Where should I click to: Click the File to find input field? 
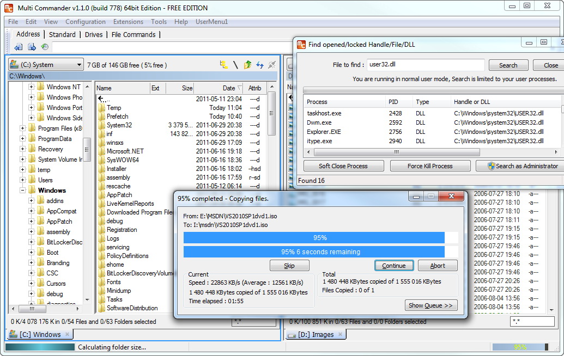426,65
